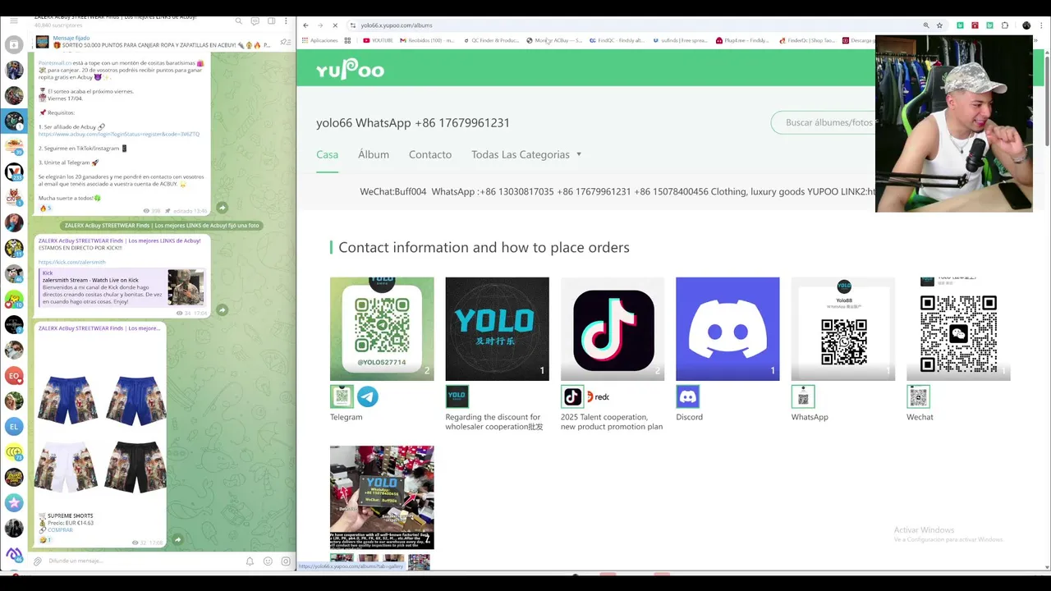Click the small Telegram plane icon
Screen dimensions: 1051x591
pyautogui.click(x=368, y=396)
